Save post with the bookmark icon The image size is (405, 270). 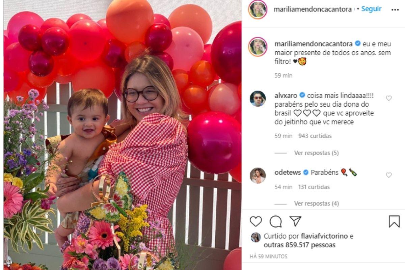pos(394,221)
